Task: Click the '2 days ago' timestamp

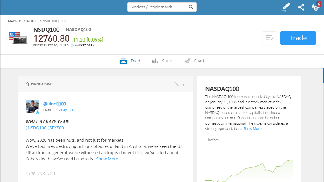Action: [x=67, y=110]
